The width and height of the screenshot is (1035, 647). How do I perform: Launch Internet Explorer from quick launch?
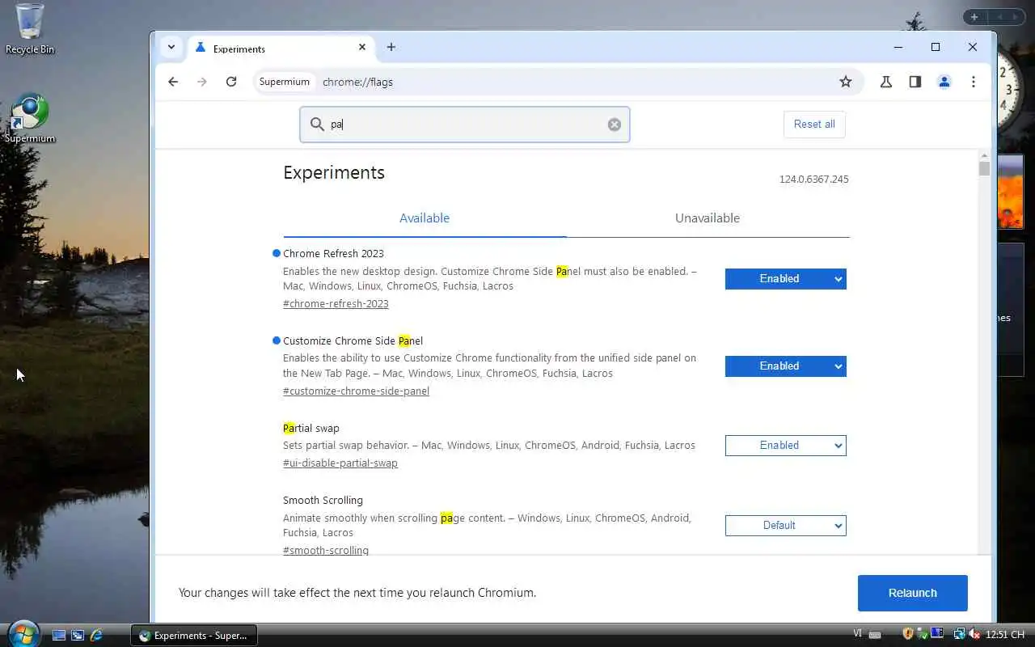click(97, 636)
